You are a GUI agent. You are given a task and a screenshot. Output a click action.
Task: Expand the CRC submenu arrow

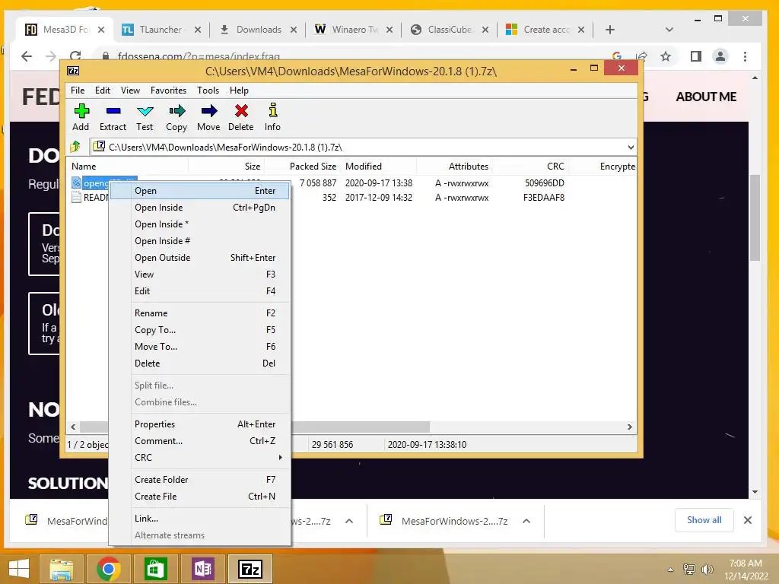(280, 457)
